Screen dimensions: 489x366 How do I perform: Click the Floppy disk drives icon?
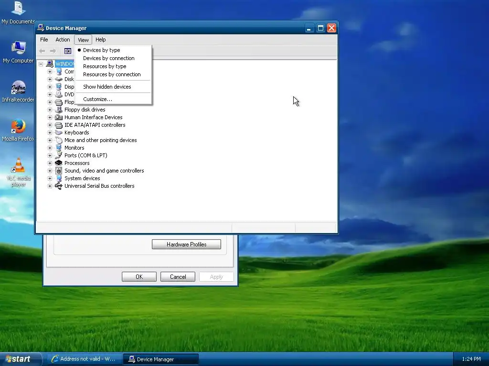point(59,110)
